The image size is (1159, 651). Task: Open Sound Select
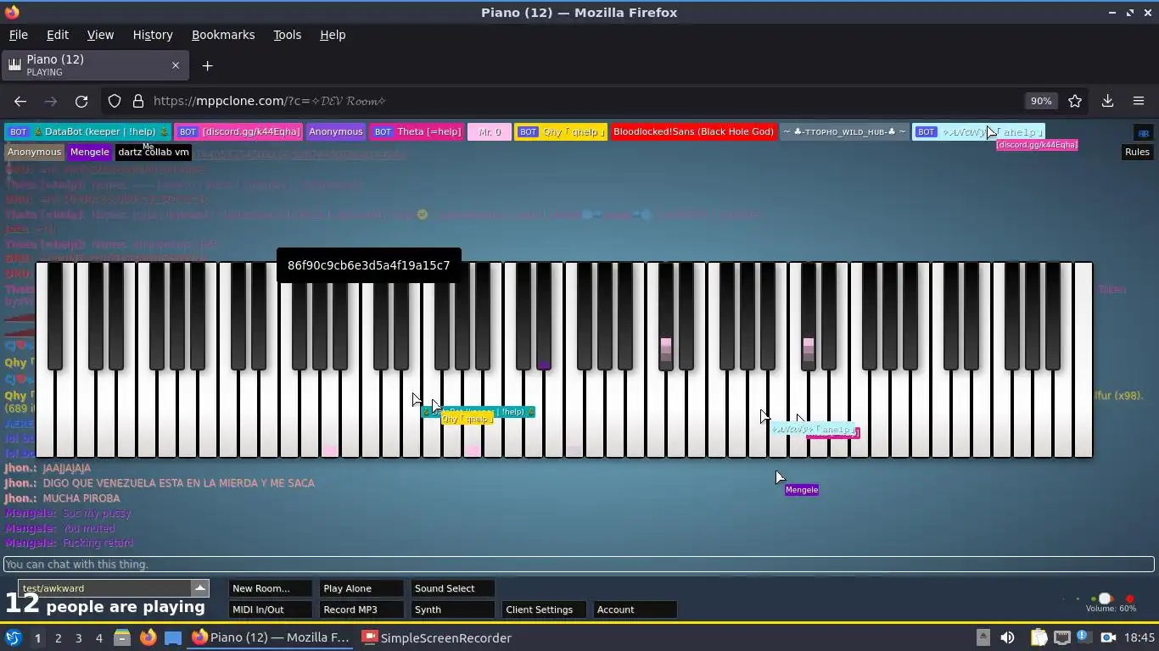click(x=452, y=588)
